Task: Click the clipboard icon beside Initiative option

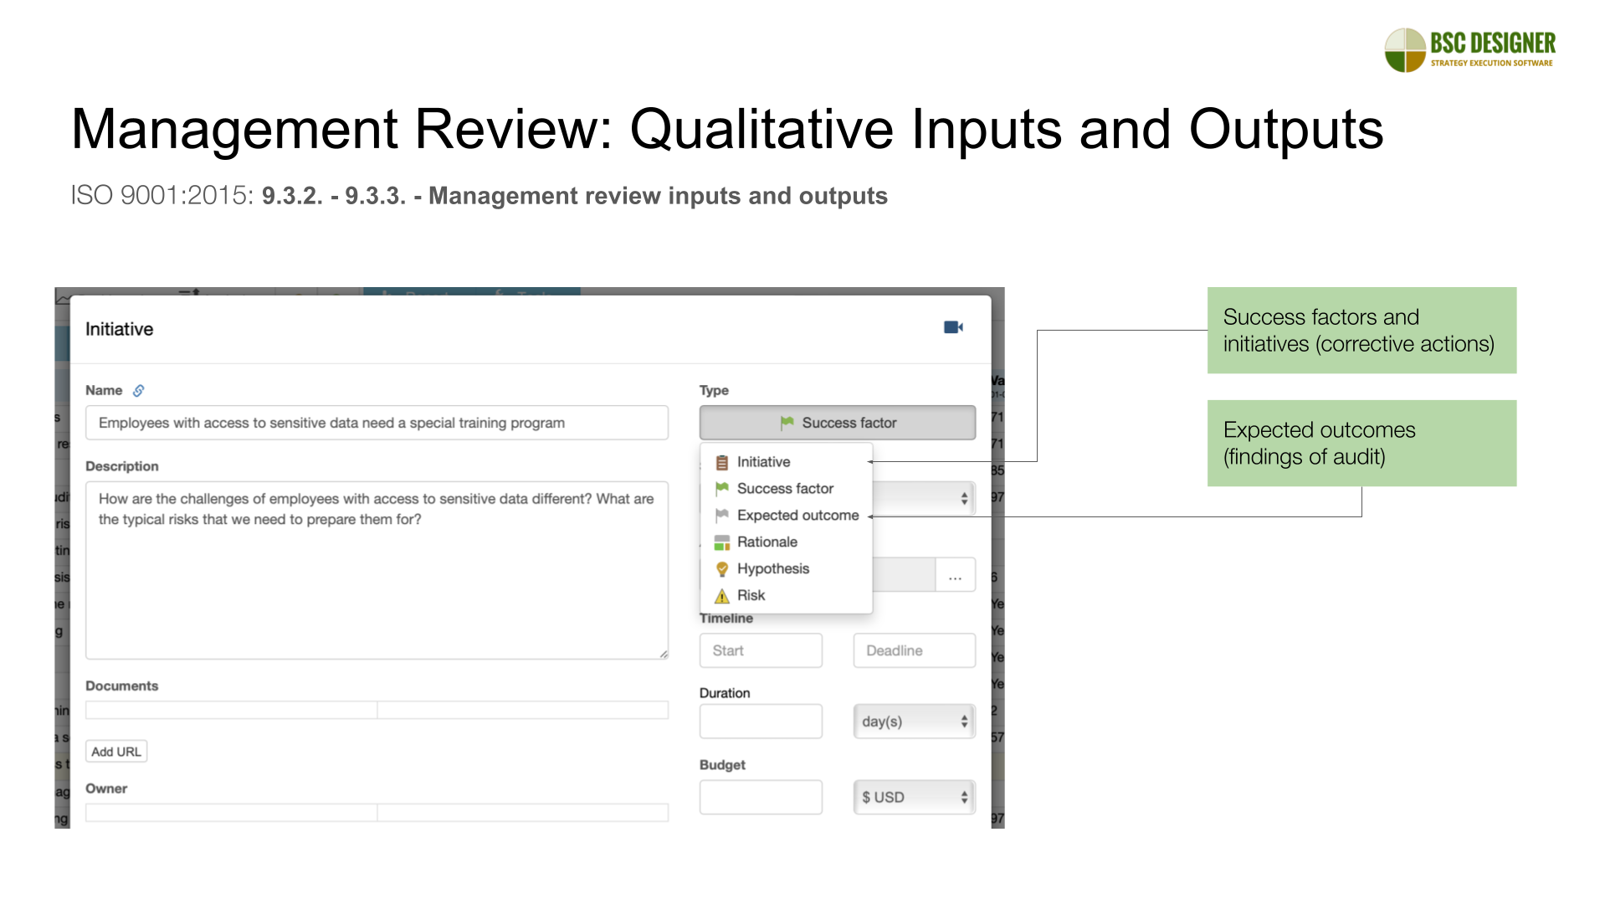Action: (721, 462)
